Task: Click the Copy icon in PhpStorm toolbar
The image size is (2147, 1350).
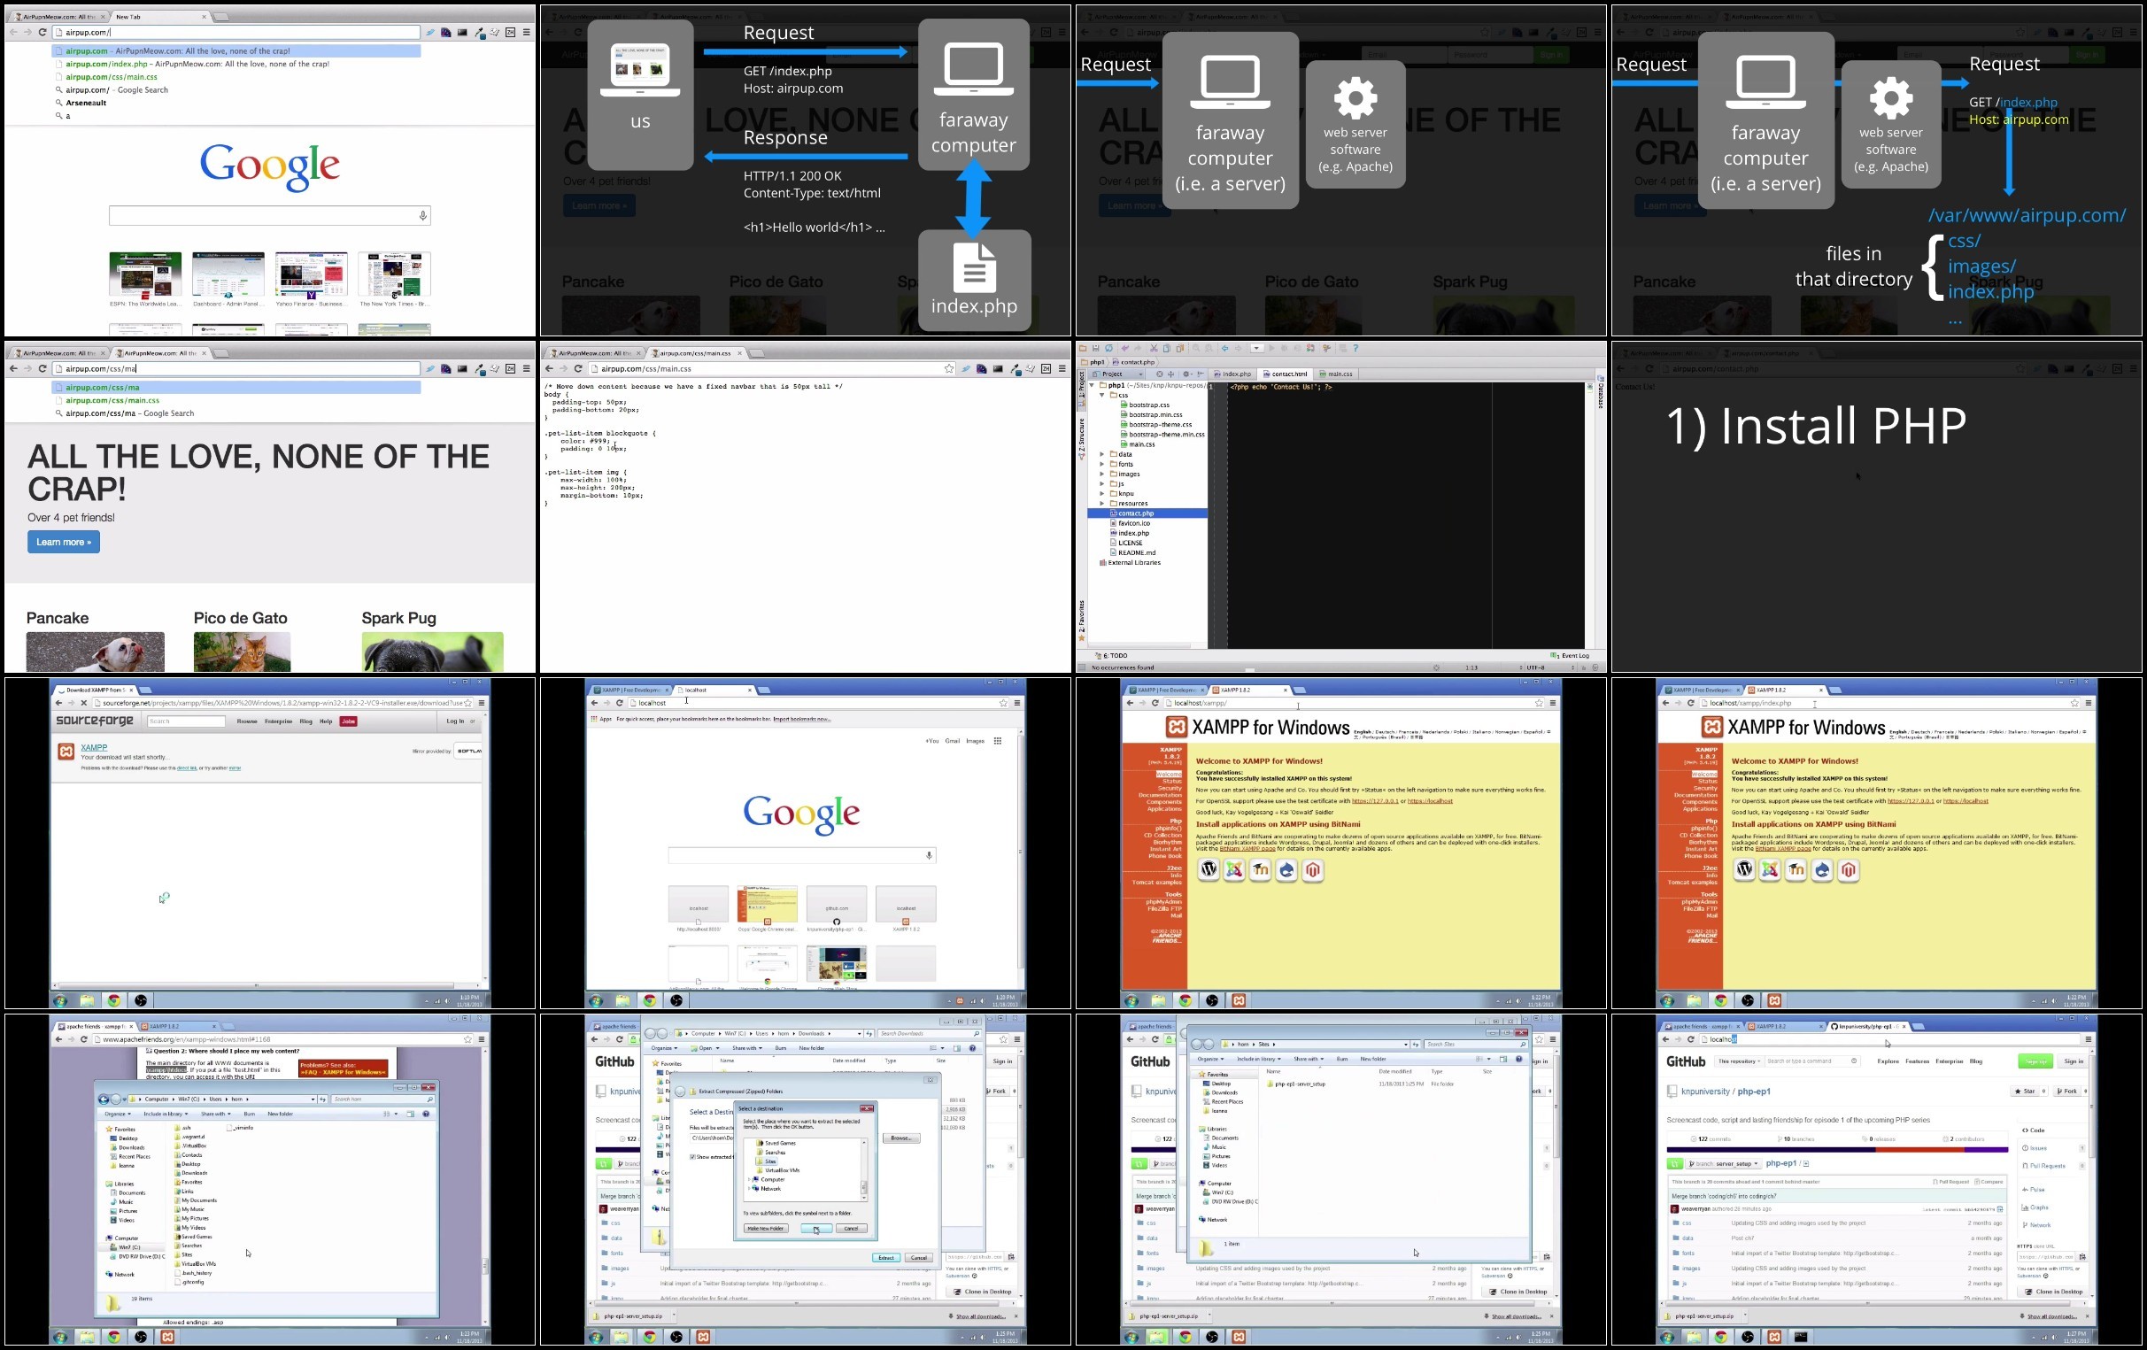Action: click(1167, 349)
